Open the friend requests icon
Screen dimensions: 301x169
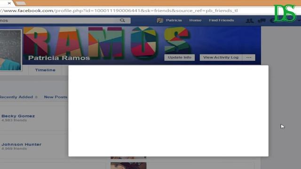(x=250, y=21)
